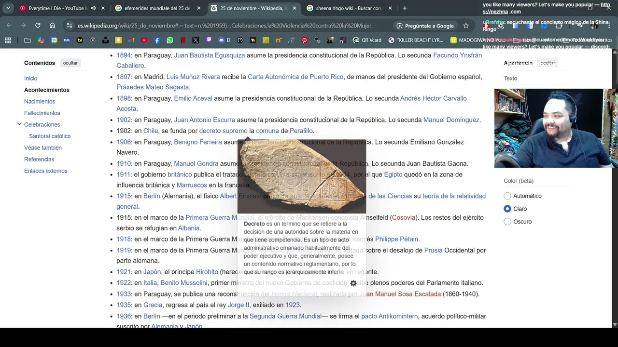Viewport: 618px width, 347px height.
Task: Open the Peralillo link
Action: (x=301, y=131)
